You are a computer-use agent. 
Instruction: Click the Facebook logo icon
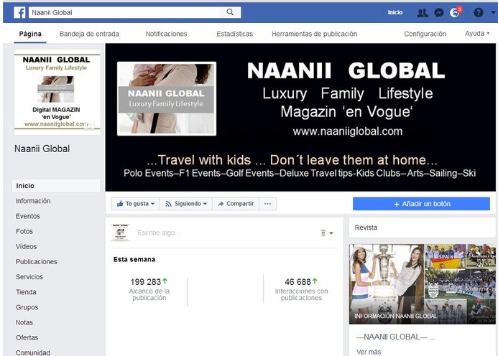pyautogui.click(x=19, y=13)
